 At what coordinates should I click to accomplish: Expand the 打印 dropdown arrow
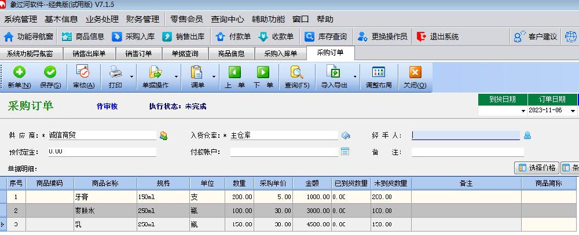pyautogui.click(x=132, y=77)
